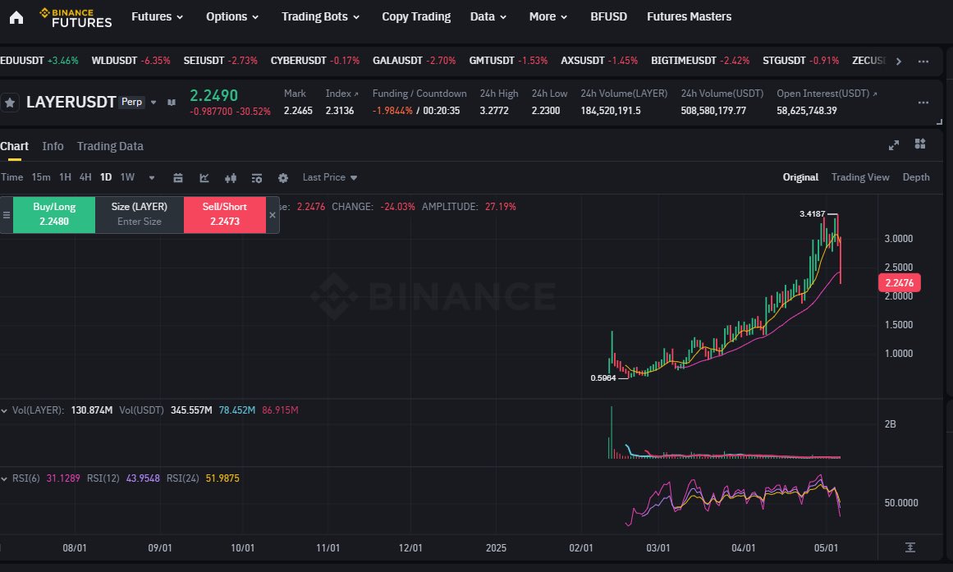Open ticker bar more options ellipsis
Image resolution: width=953 pixels, height=572 pixels.
click(923, 61)
